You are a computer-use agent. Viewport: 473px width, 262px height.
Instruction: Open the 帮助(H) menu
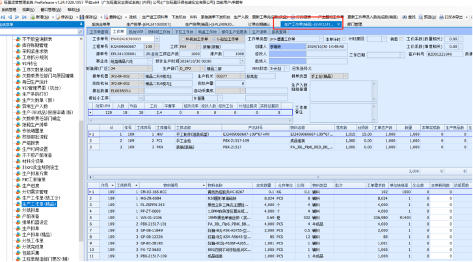tap(74, 10)
